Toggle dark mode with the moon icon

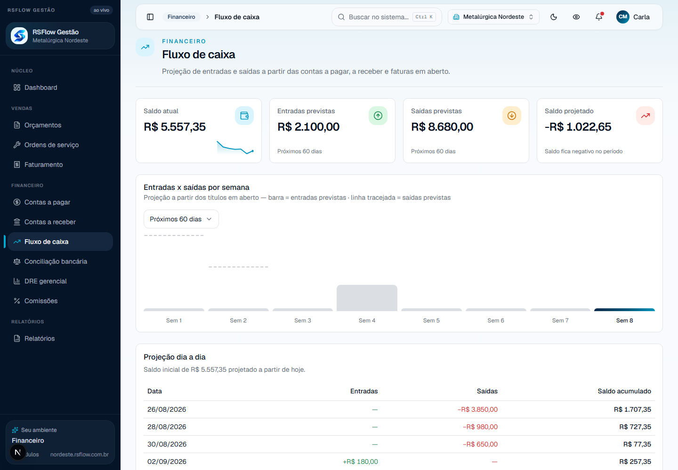(x=554, y=17)
